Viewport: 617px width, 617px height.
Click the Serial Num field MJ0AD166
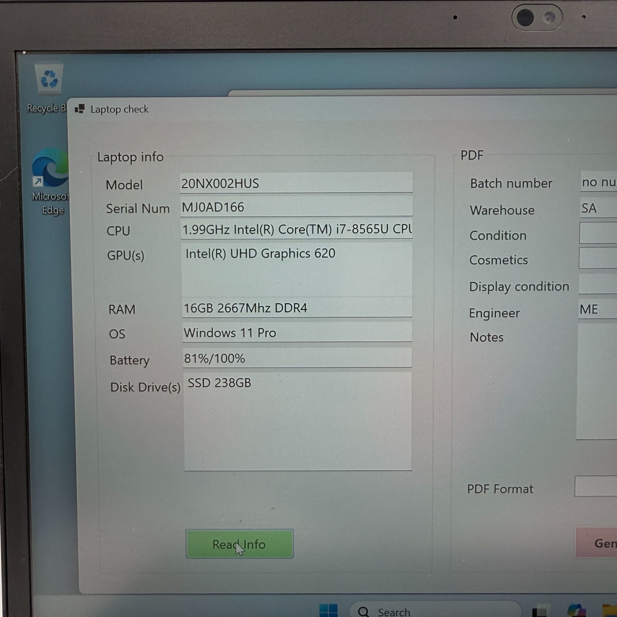[296, 206]
